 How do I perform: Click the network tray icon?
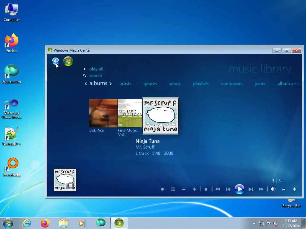[x=261, y=223]
